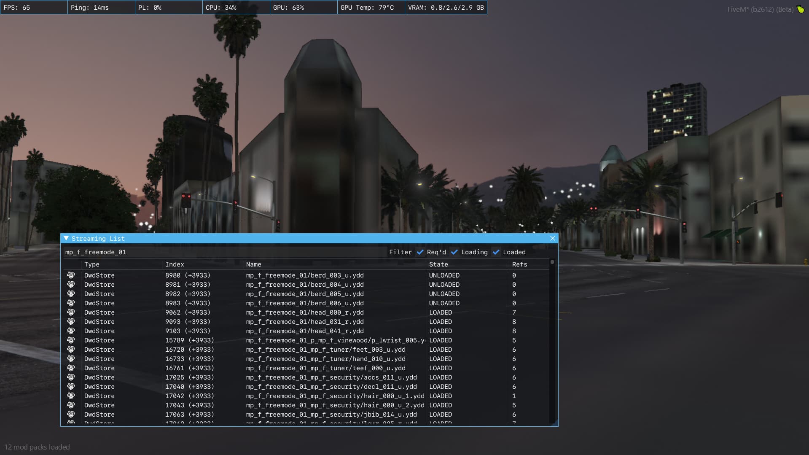Click the icon for feet_003_u.ydd row
The width and height of the screenshot is (809, 455).
(x=71, y=350)
